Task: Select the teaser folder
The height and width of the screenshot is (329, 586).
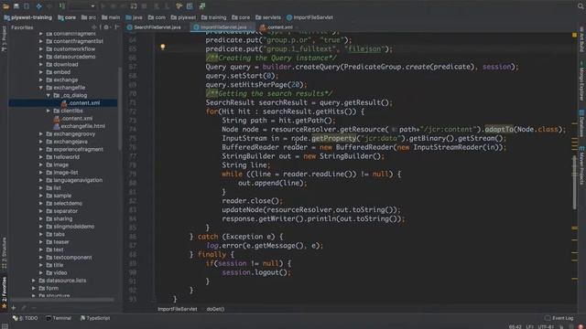Action: point(57,242)
